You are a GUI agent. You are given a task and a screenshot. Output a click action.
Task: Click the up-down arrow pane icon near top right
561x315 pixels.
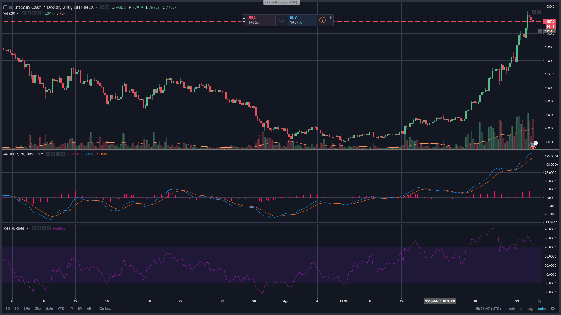539,12
